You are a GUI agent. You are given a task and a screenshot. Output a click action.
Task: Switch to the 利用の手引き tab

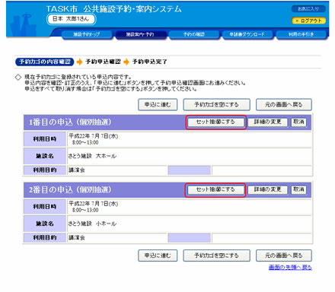point(301,34)
